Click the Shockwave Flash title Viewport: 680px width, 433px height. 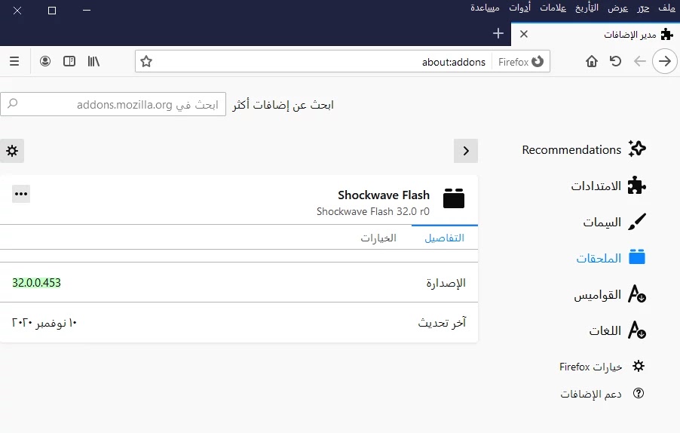pos(384,195)
